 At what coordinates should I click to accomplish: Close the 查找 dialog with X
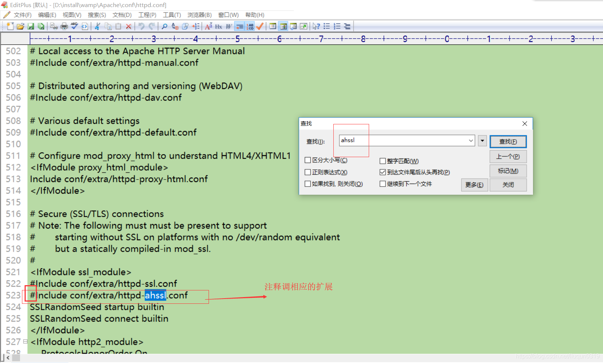[525, 124]
